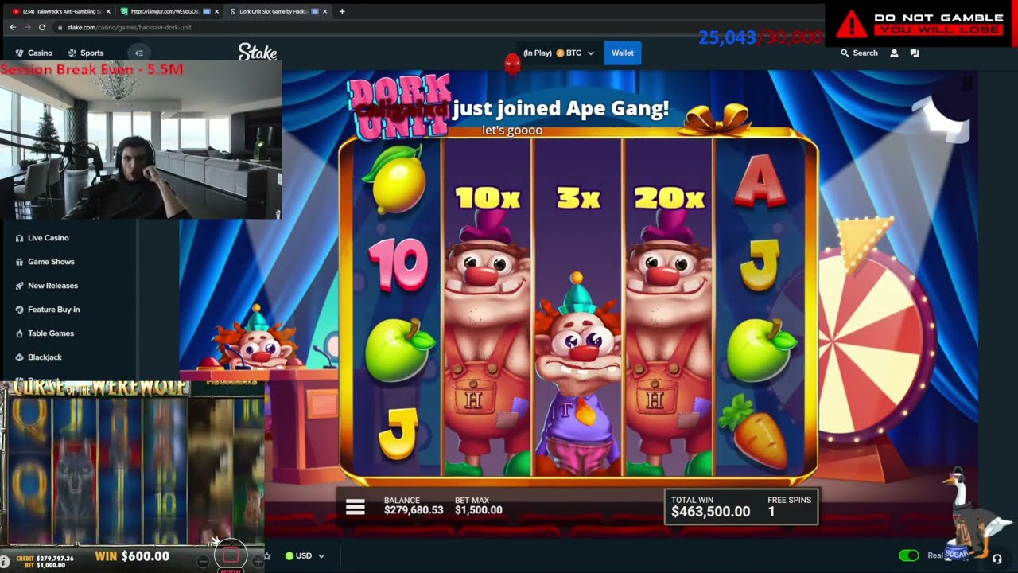Click the Curse of the Werewolf reels
The width and height of the screenshot is (1018, 573).
click(132, 470)
